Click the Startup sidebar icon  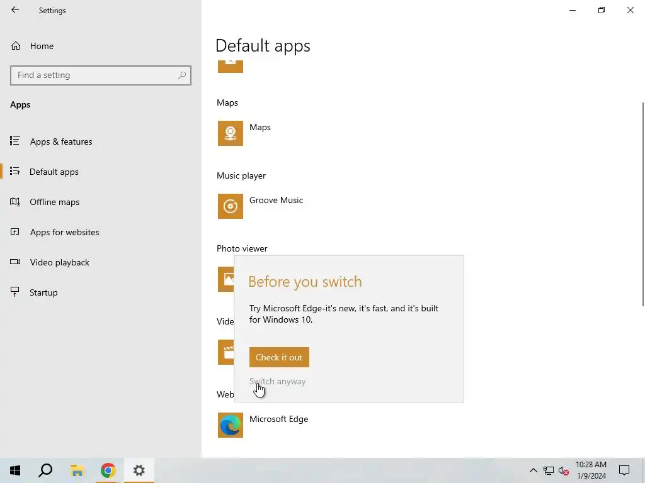15,292
